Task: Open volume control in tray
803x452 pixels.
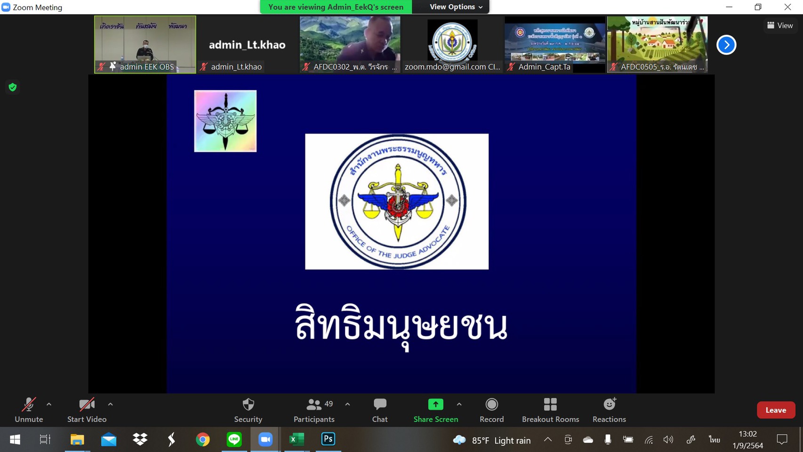Action: (x=668, y=440)
